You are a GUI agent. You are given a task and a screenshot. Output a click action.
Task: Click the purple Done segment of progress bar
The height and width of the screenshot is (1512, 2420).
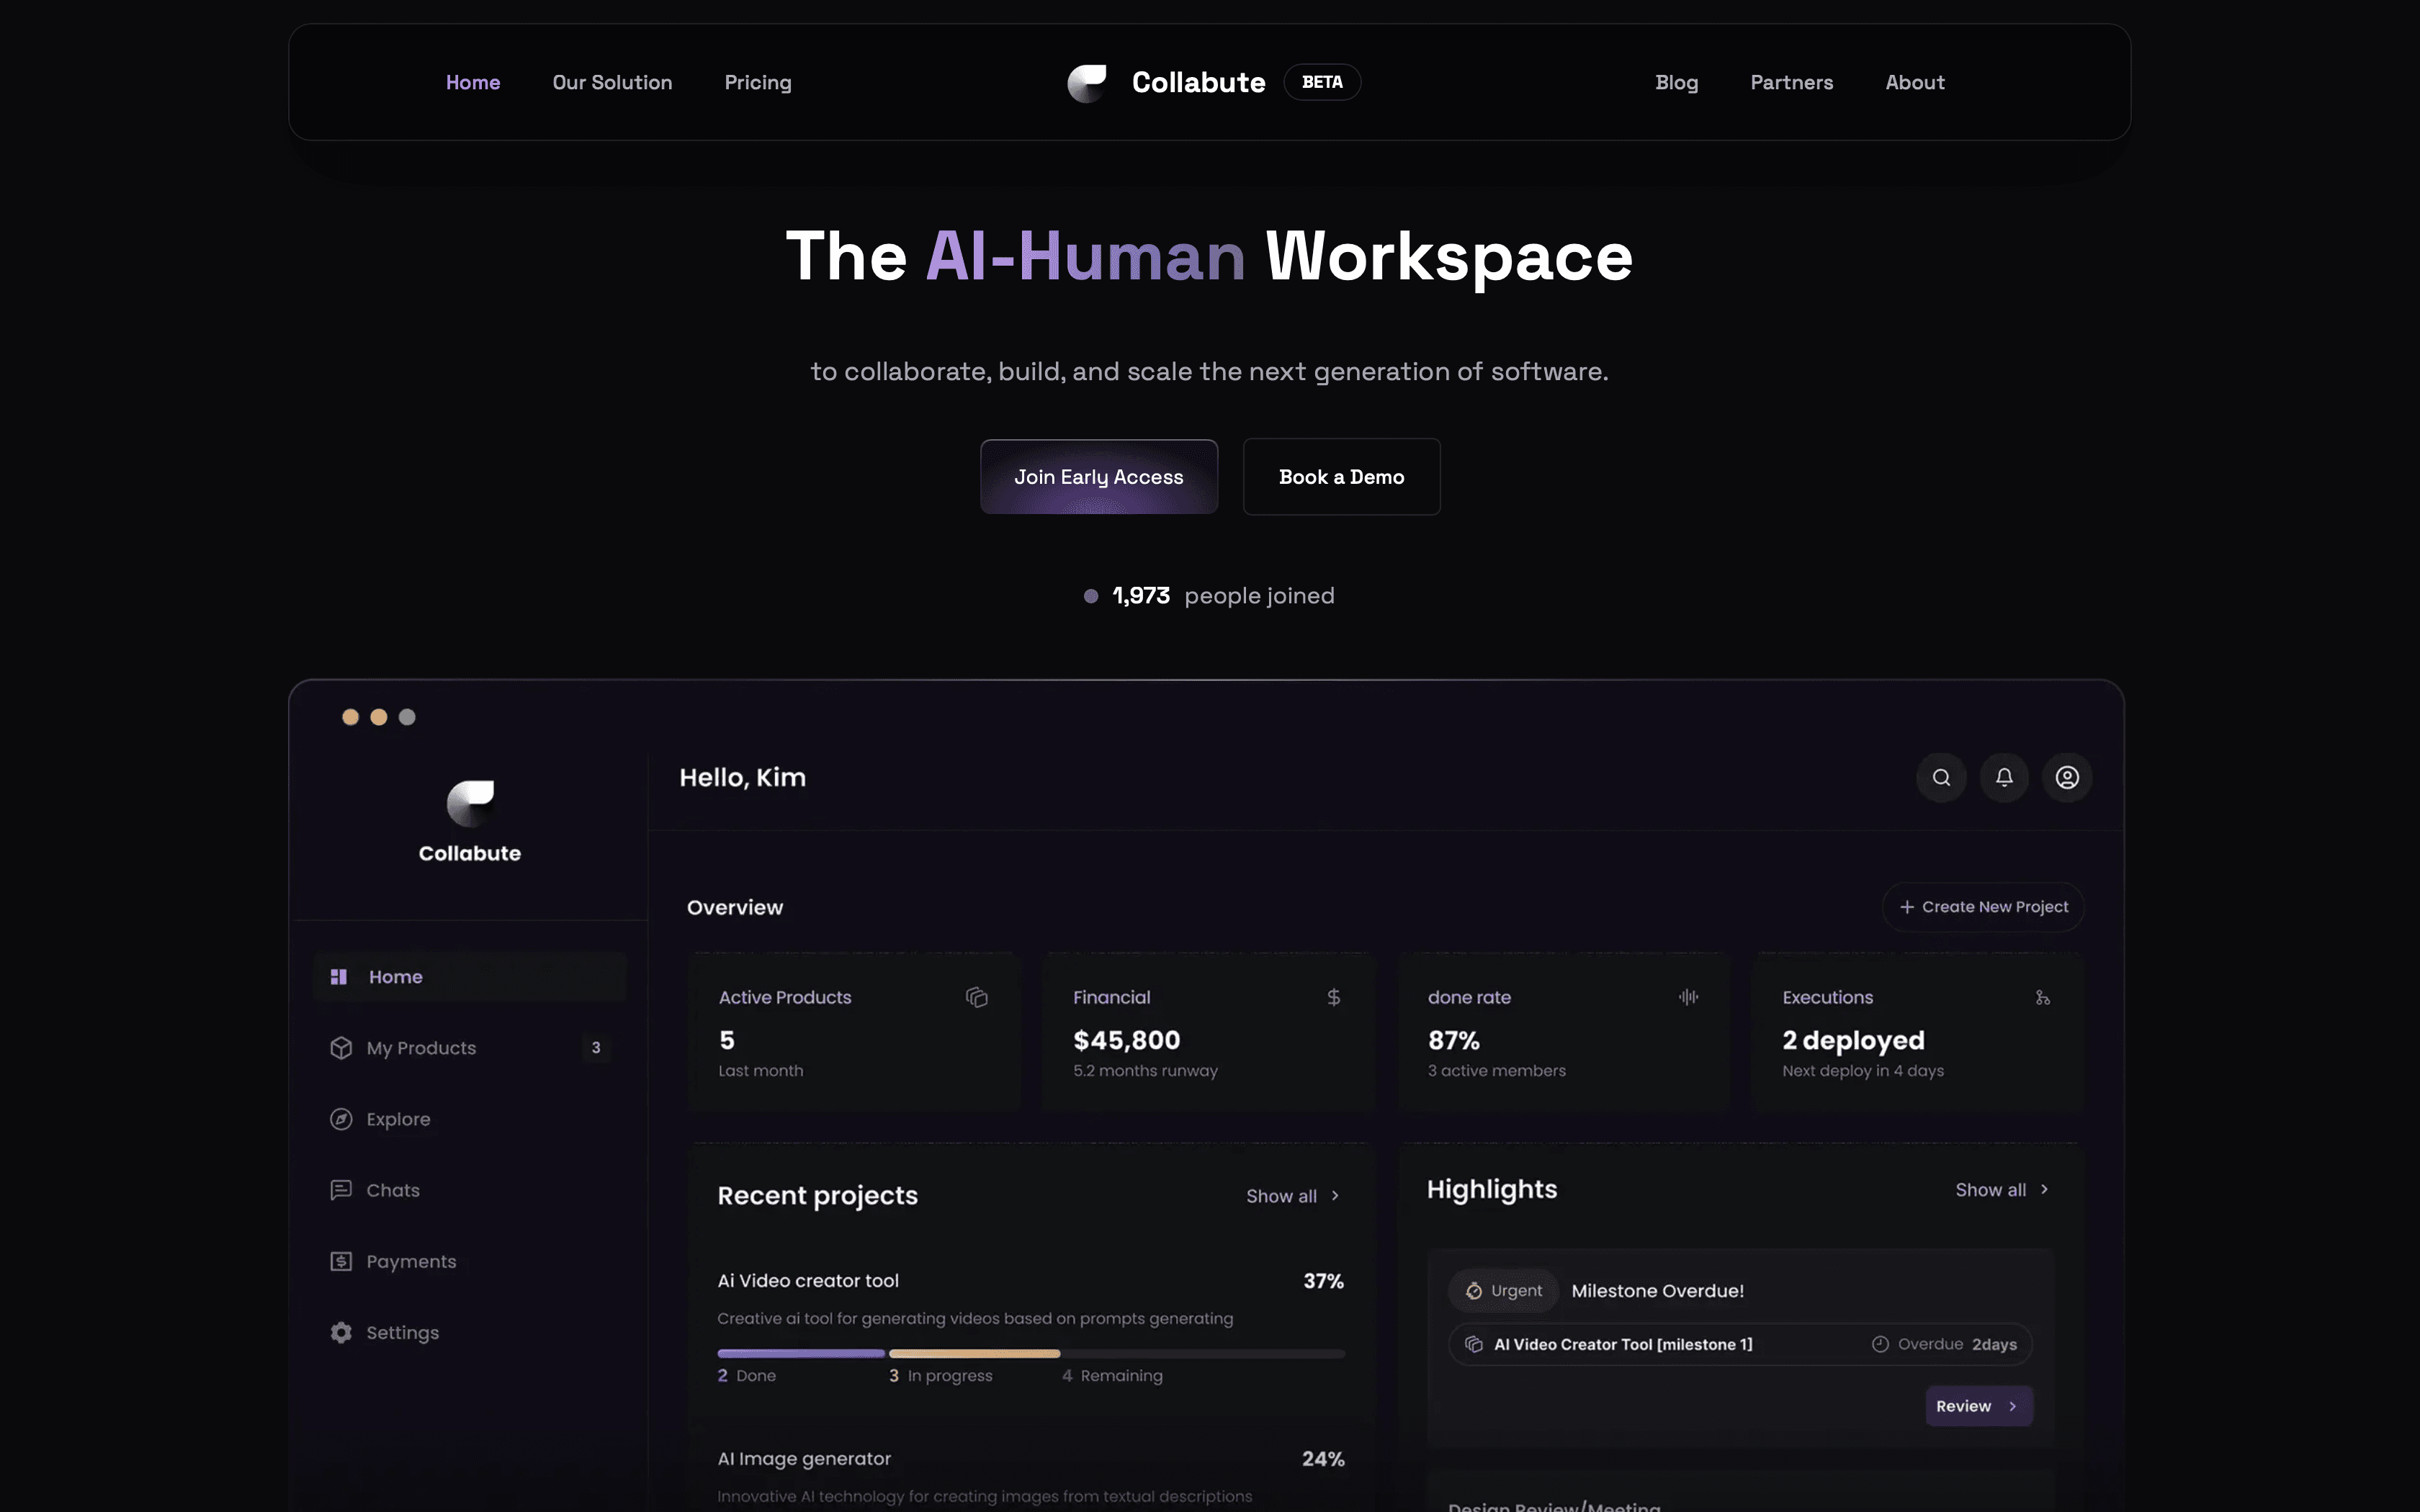(801, 1354)
